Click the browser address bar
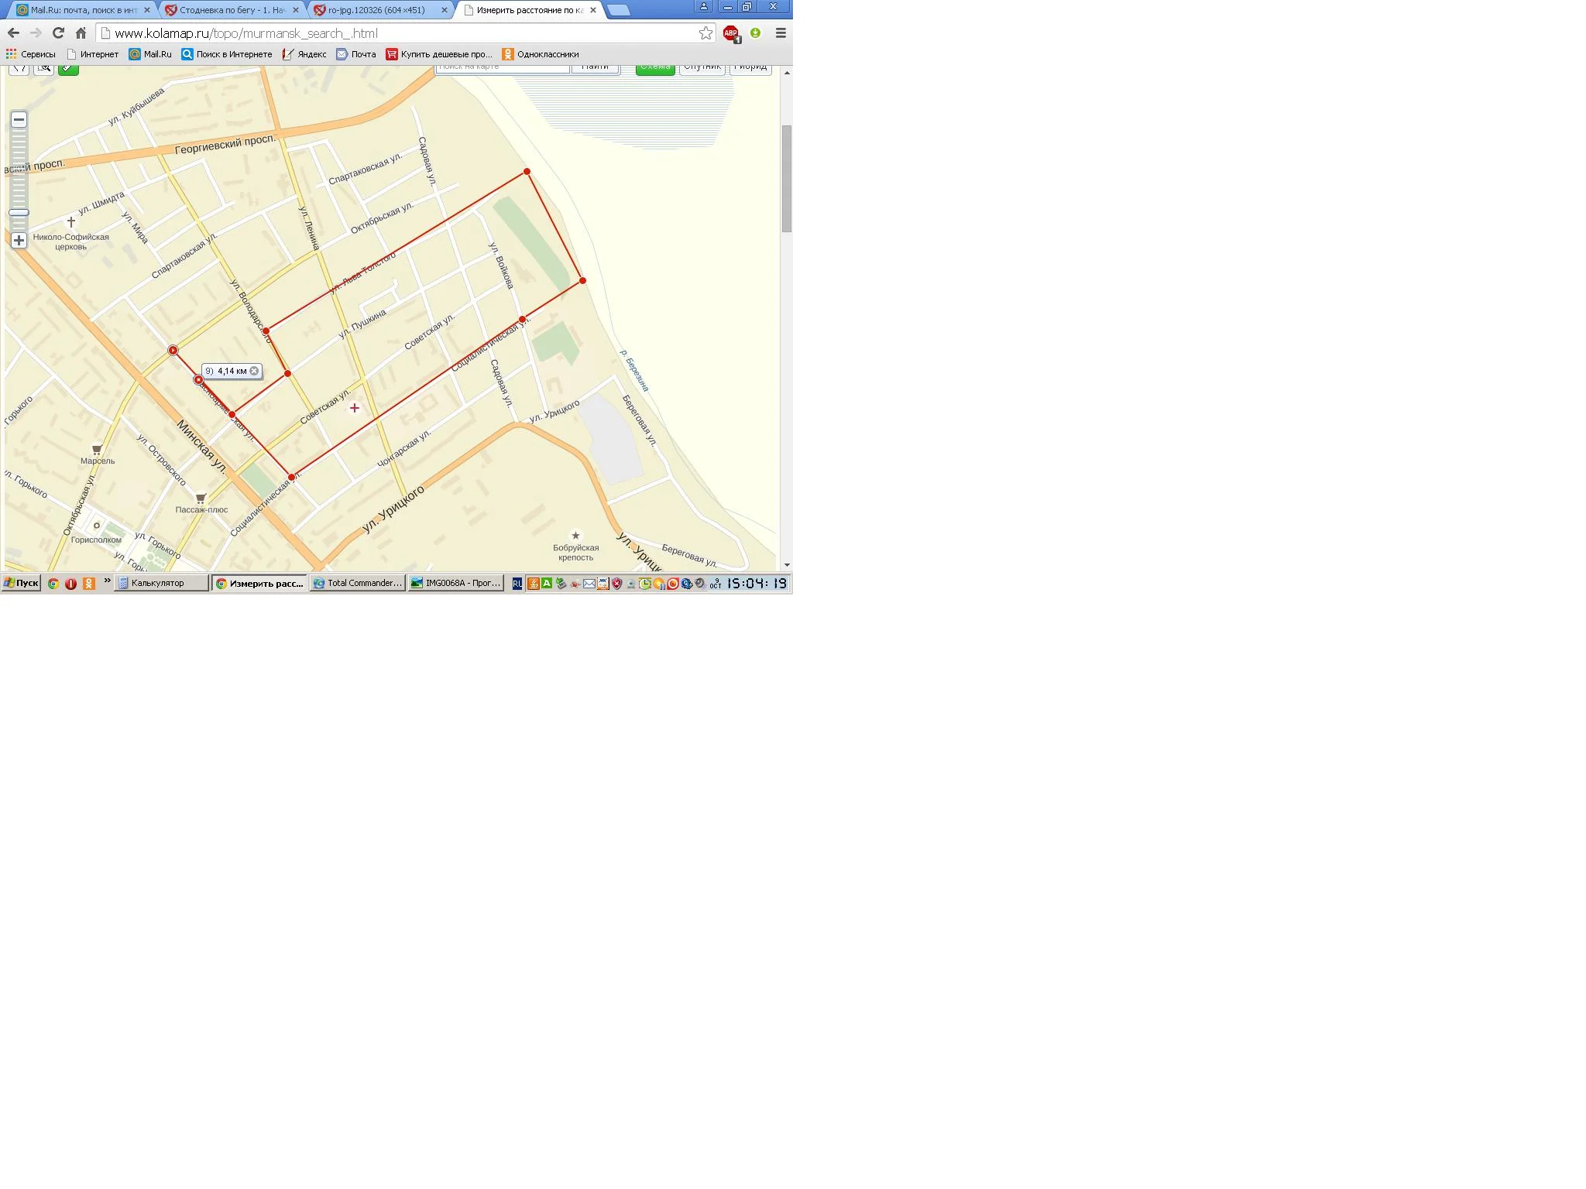 (x=403, y=33)
